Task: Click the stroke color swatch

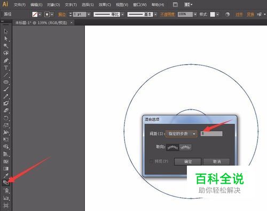Action: [x=47, y=14]
